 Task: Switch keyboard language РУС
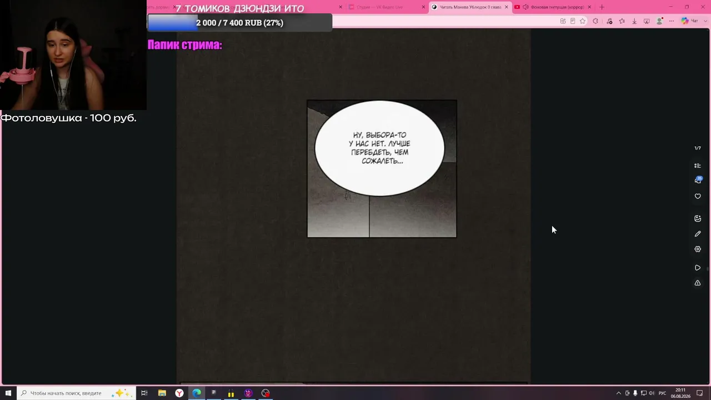662,393
